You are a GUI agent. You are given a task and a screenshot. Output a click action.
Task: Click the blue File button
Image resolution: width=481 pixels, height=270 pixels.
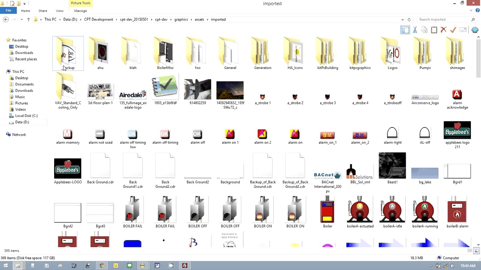click(8, 11)
